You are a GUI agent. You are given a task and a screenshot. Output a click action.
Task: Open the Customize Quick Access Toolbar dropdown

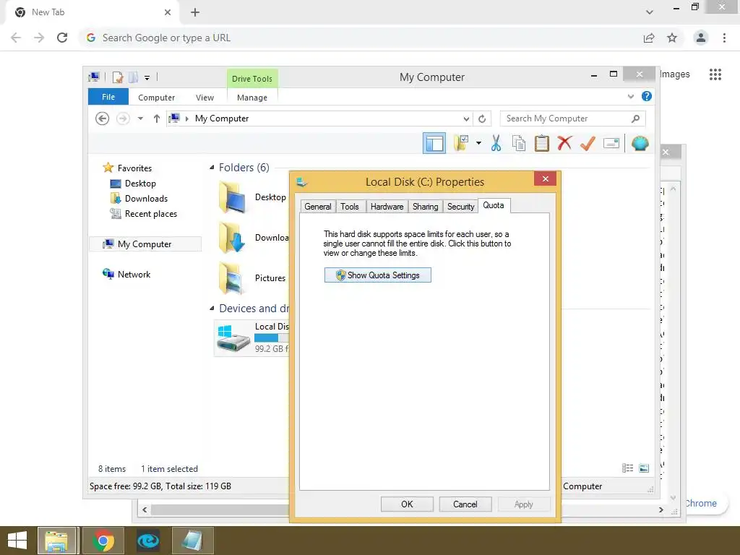coord(147,77)
